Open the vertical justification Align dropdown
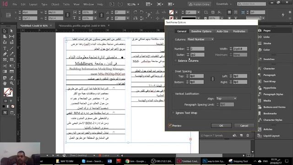The height and width of the screenshot is (165, 293). [226, 99]
